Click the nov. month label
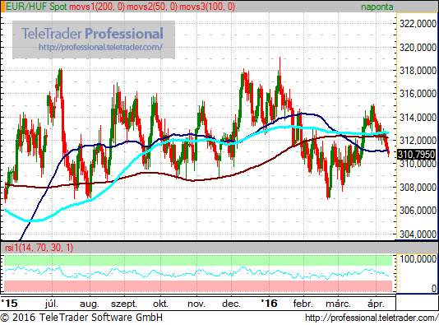The image size is (439, 325). [196, 304]
